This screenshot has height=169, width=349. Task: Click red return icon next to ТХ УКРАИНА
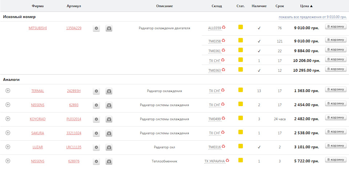tap(228, 161)
